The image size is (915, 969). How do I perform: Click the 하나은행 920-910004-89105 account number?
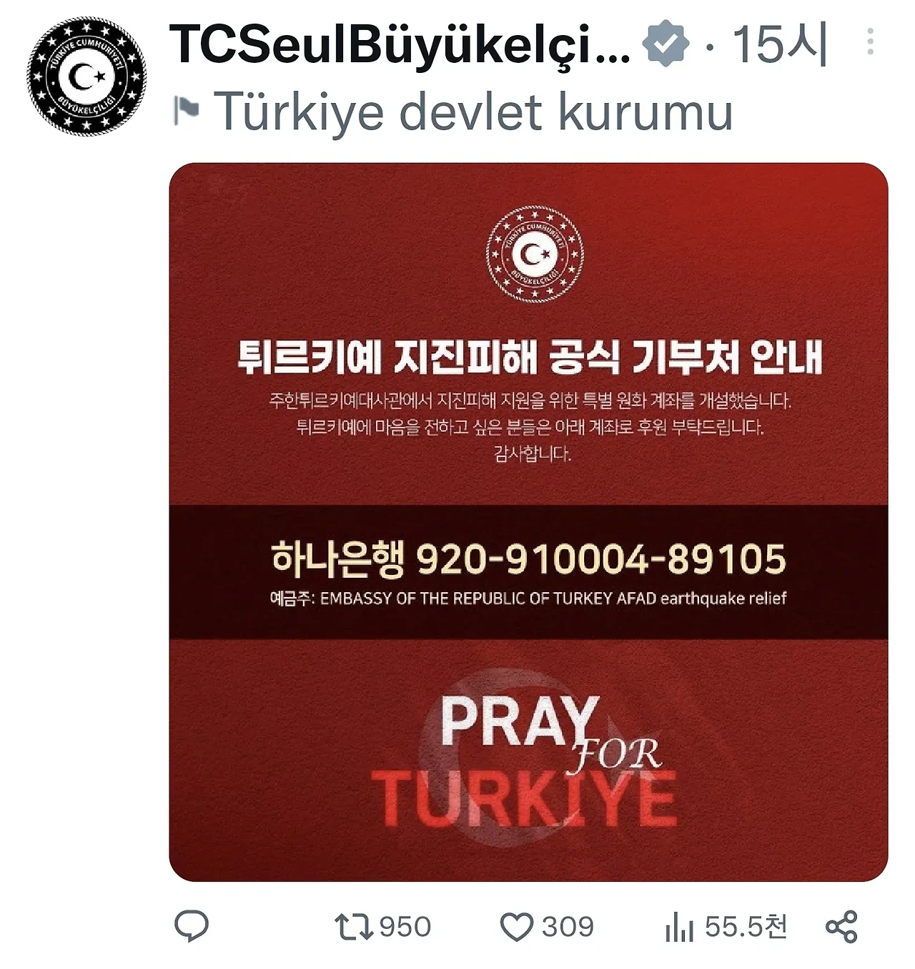pyautogui.click(x=529, y=559)
